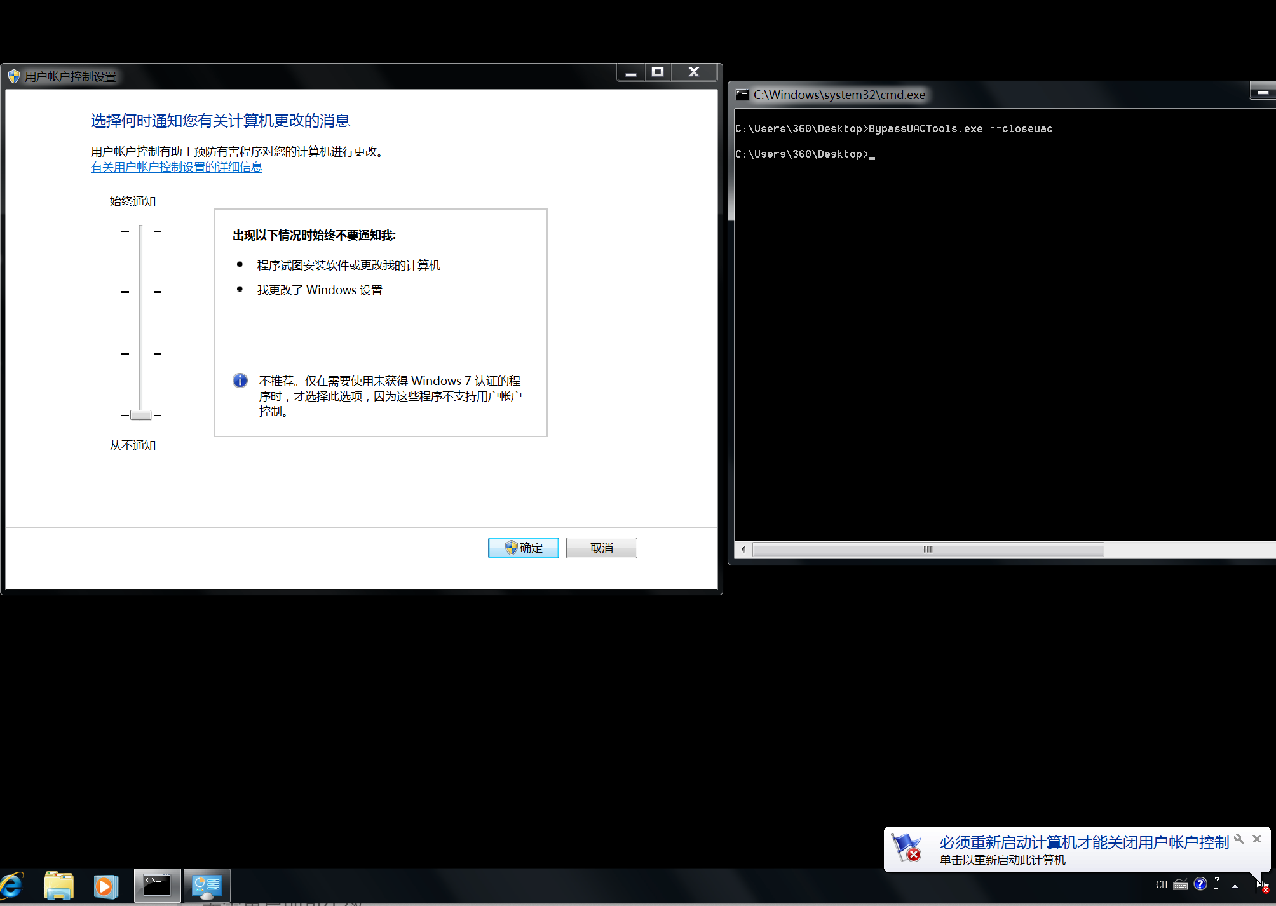This screenshot has height=906, width=1276.
Task: Click Action Center flag tray icon
Action: [x=1261, y=886]
